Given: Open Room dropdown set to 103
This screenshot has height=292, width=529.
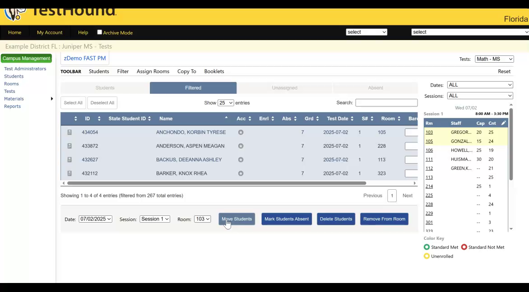Looking at the screenshot, I should point(202,219).
